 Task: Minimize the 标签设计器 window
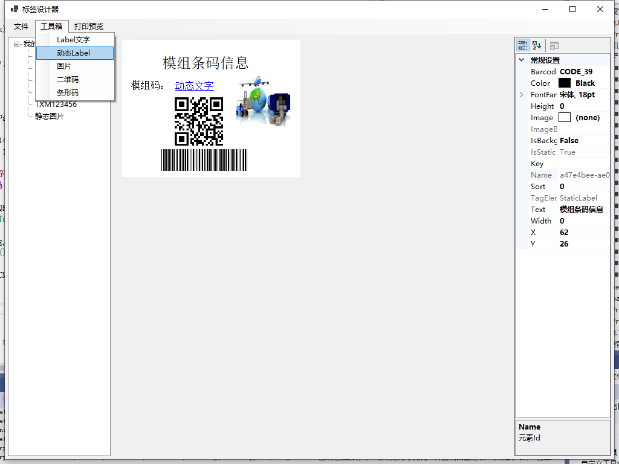[x=545, y=9]
